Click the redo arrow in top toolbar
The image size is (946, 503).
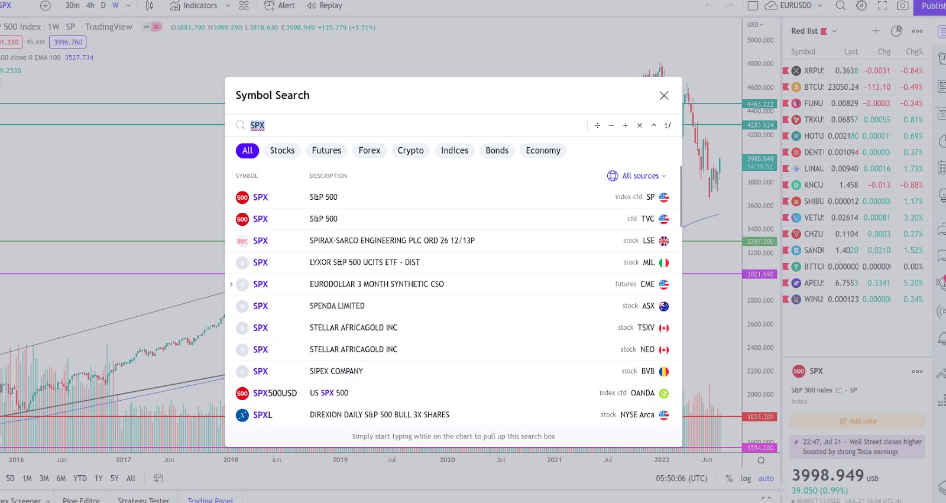pos(730,5)
